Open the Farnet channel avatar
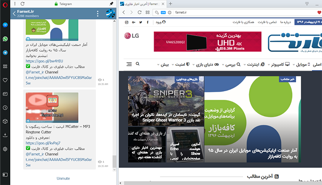322x185 pixels. coord(110,14)
